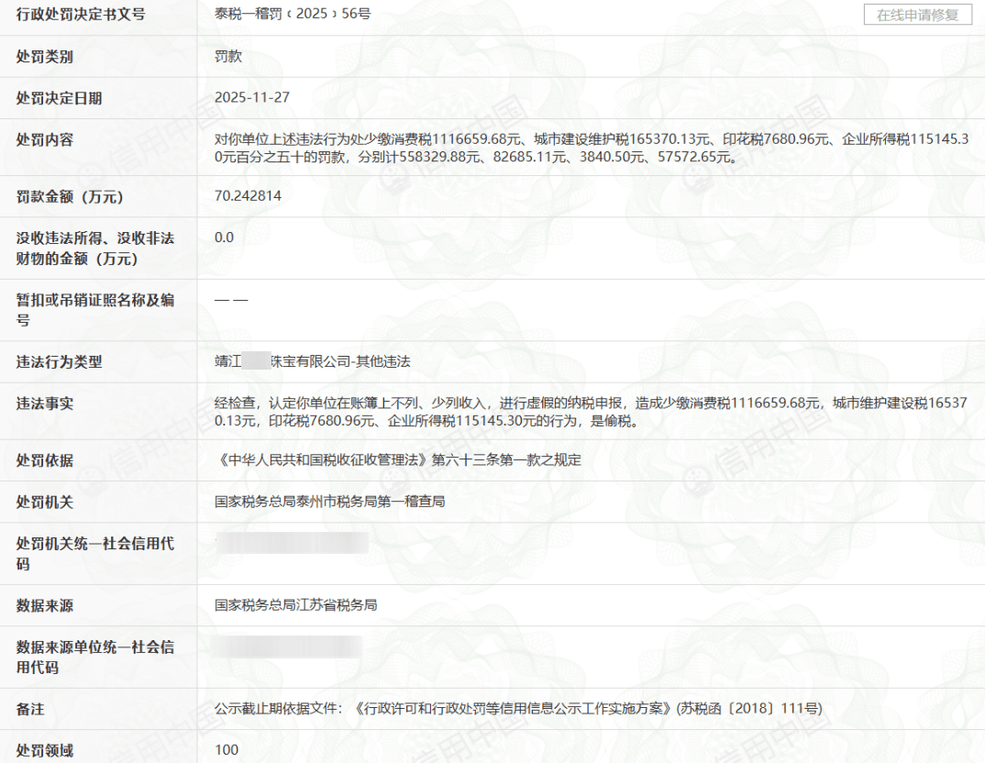
Task: Click the fine amount 70.242814
Action: pos(248,196)
